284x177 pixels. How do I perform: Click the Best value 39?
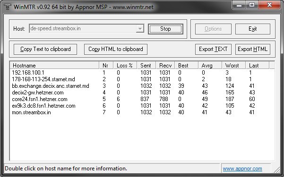181,86
